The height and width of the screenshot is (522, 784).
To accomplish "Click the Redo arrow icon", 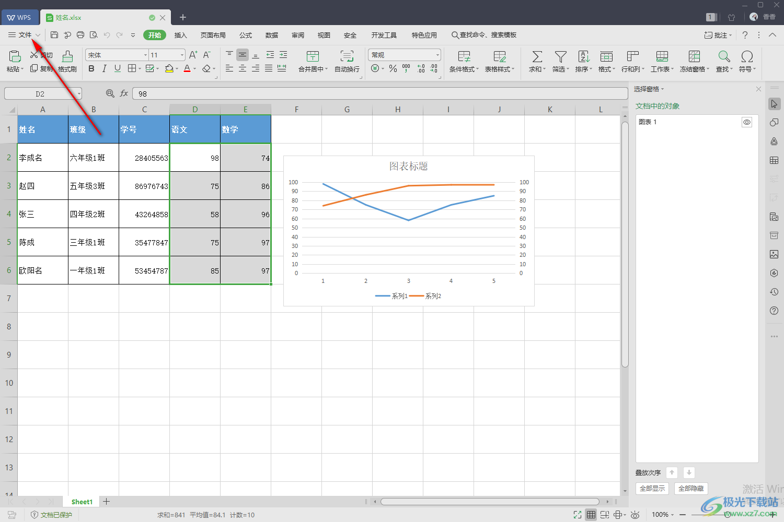I will pos(120,35).
